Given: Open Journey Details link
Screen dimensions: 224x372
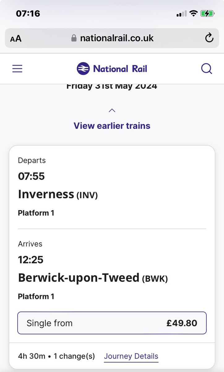Looking at the screenshot, I should click(131, 356).
